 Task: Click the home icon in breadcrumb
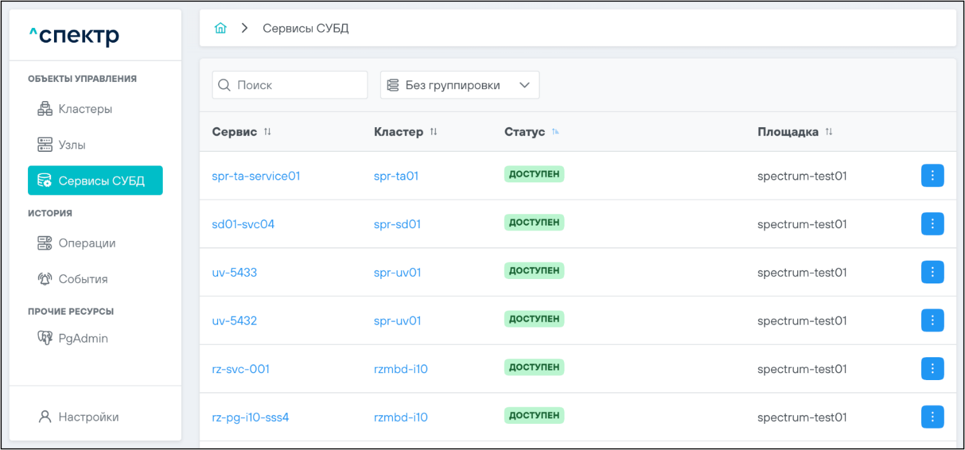tap(221, 29)
